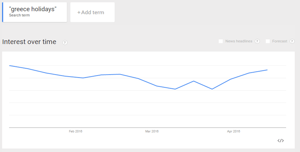Click the chart line's starting peak point
This screenshot has width=300, height=152.
coord(9,65)
